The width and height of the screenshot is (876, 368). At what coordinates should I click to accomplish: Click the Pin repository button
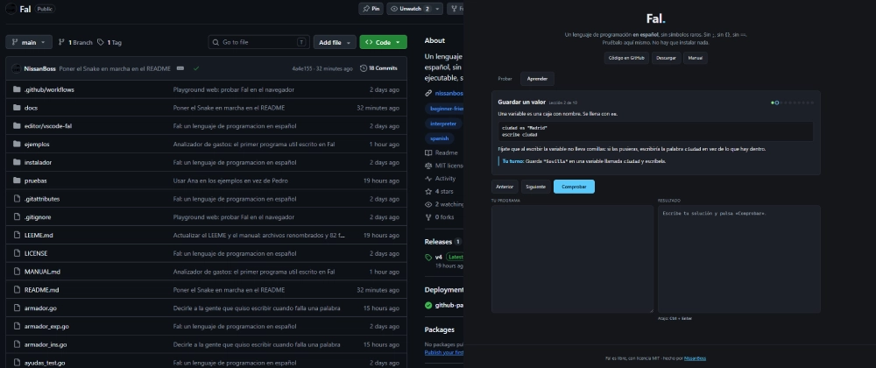point(371,9)
